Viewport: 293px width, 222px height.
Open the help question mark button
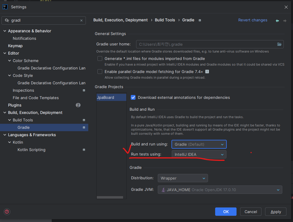point(7,212)
